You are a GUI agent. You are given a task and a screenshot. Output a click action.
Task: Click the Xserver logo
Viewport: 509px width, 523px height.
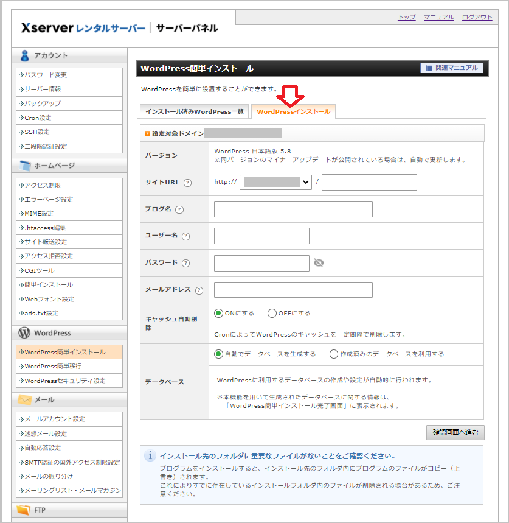[x=83, y=28]
